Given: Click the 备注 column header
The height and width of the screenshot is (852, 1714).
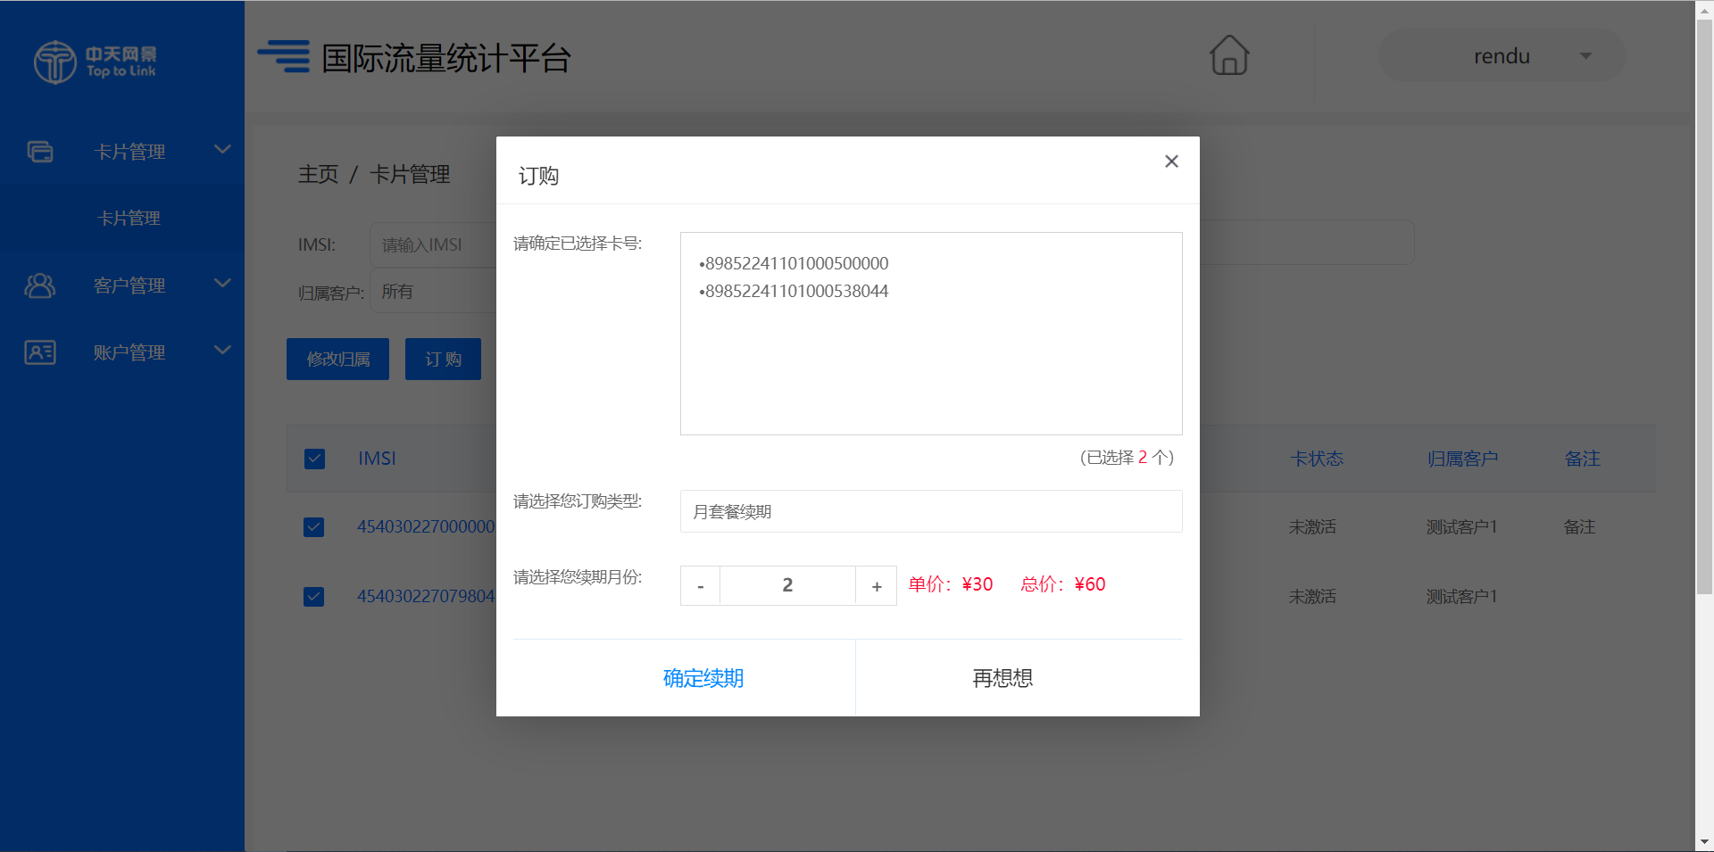Looking at the screenshot, I should (x=1582, y=459).
